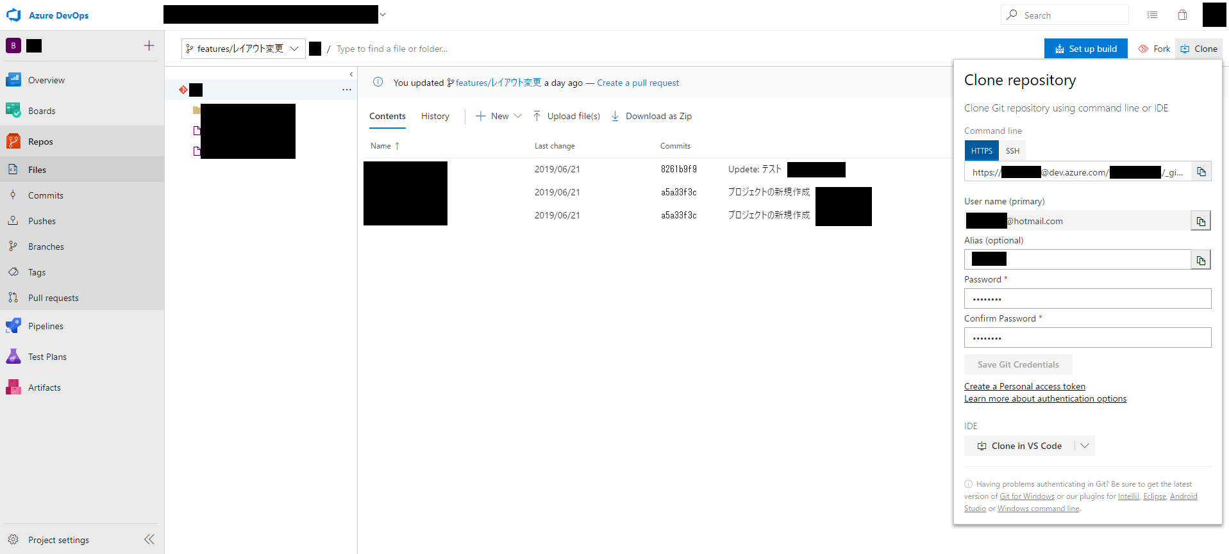Click the file path search field
1229x554 pixels.
392,49
